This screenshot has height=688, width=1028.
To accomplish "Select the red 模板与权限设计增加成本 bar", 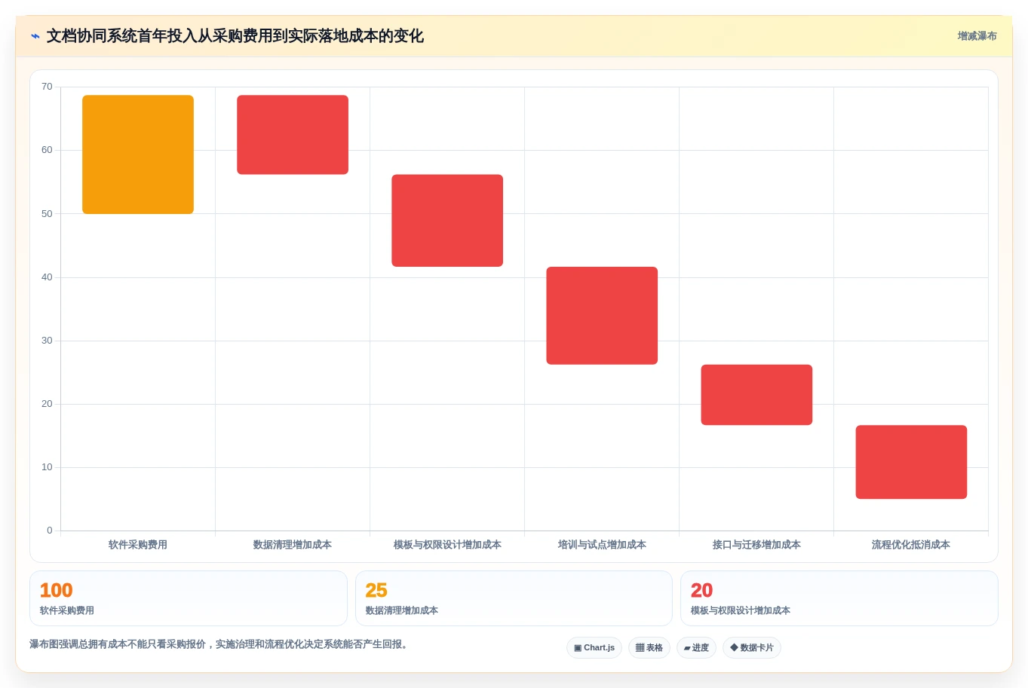I will (447, 221).
